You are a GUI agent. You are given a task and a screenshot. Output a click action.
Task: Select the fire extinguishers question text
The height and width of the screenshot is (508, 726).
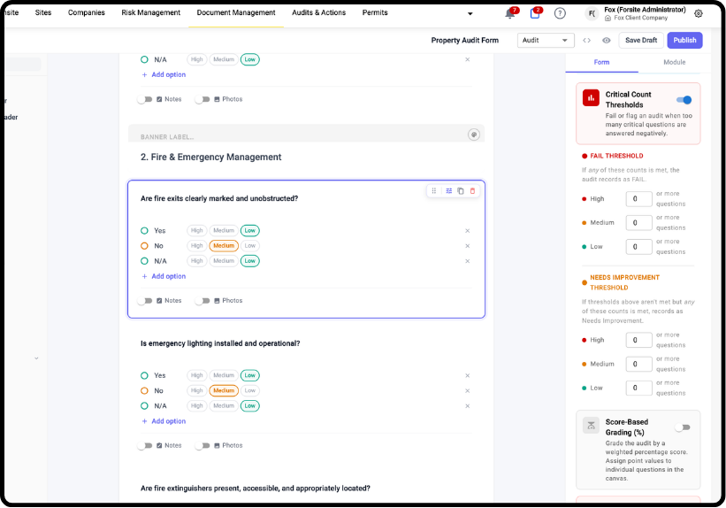coord(256,488)
